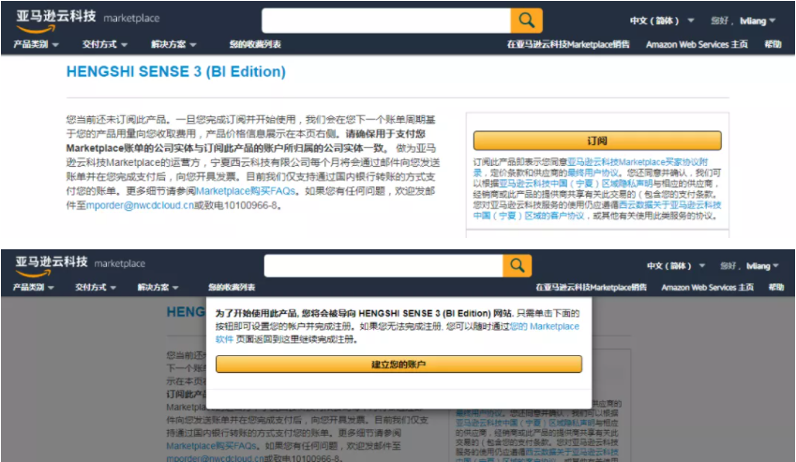The image size is (796, 462).
Task: Open 最终用户协议 link in subscribe panel
Action: tap(593, 173)
